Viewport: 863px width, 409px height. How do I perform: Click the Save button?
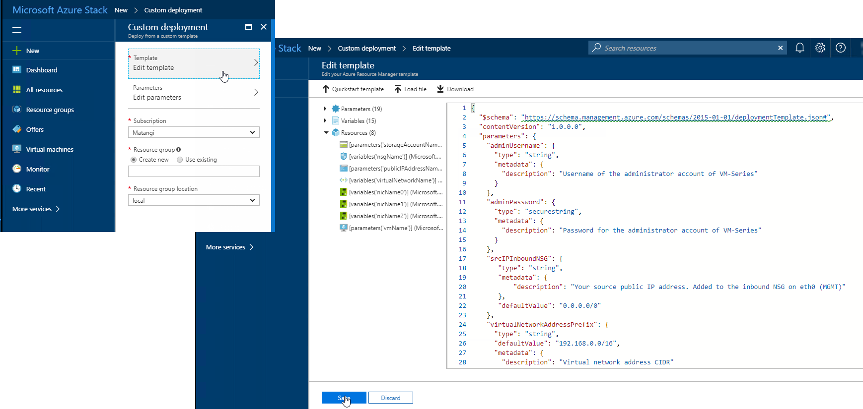[344, 398]
